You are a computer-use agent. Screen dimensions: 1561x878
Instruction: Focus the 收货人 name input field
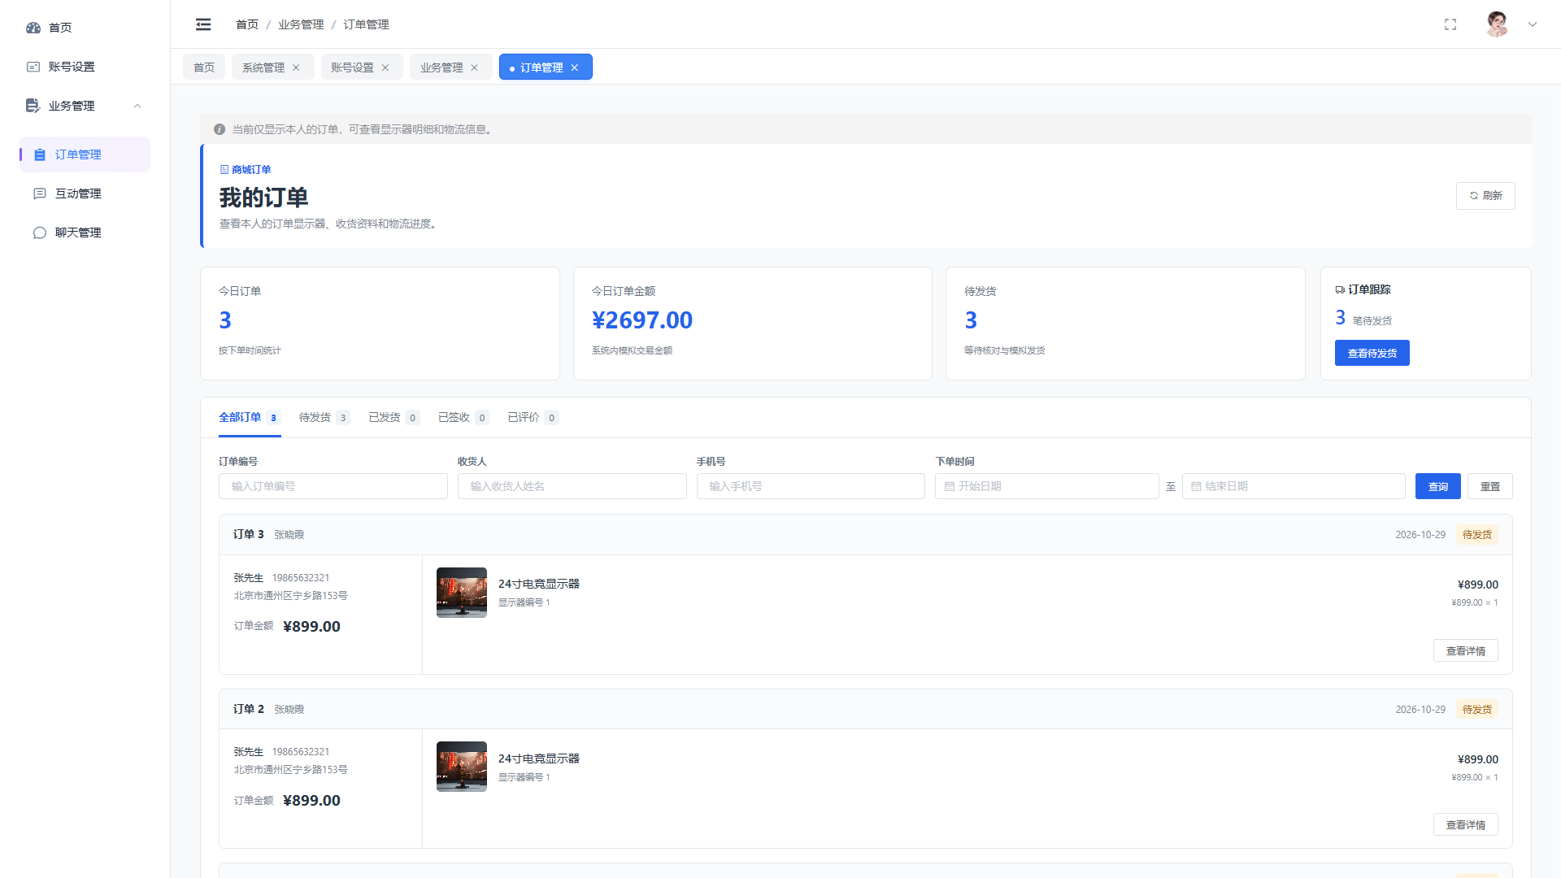572,486
